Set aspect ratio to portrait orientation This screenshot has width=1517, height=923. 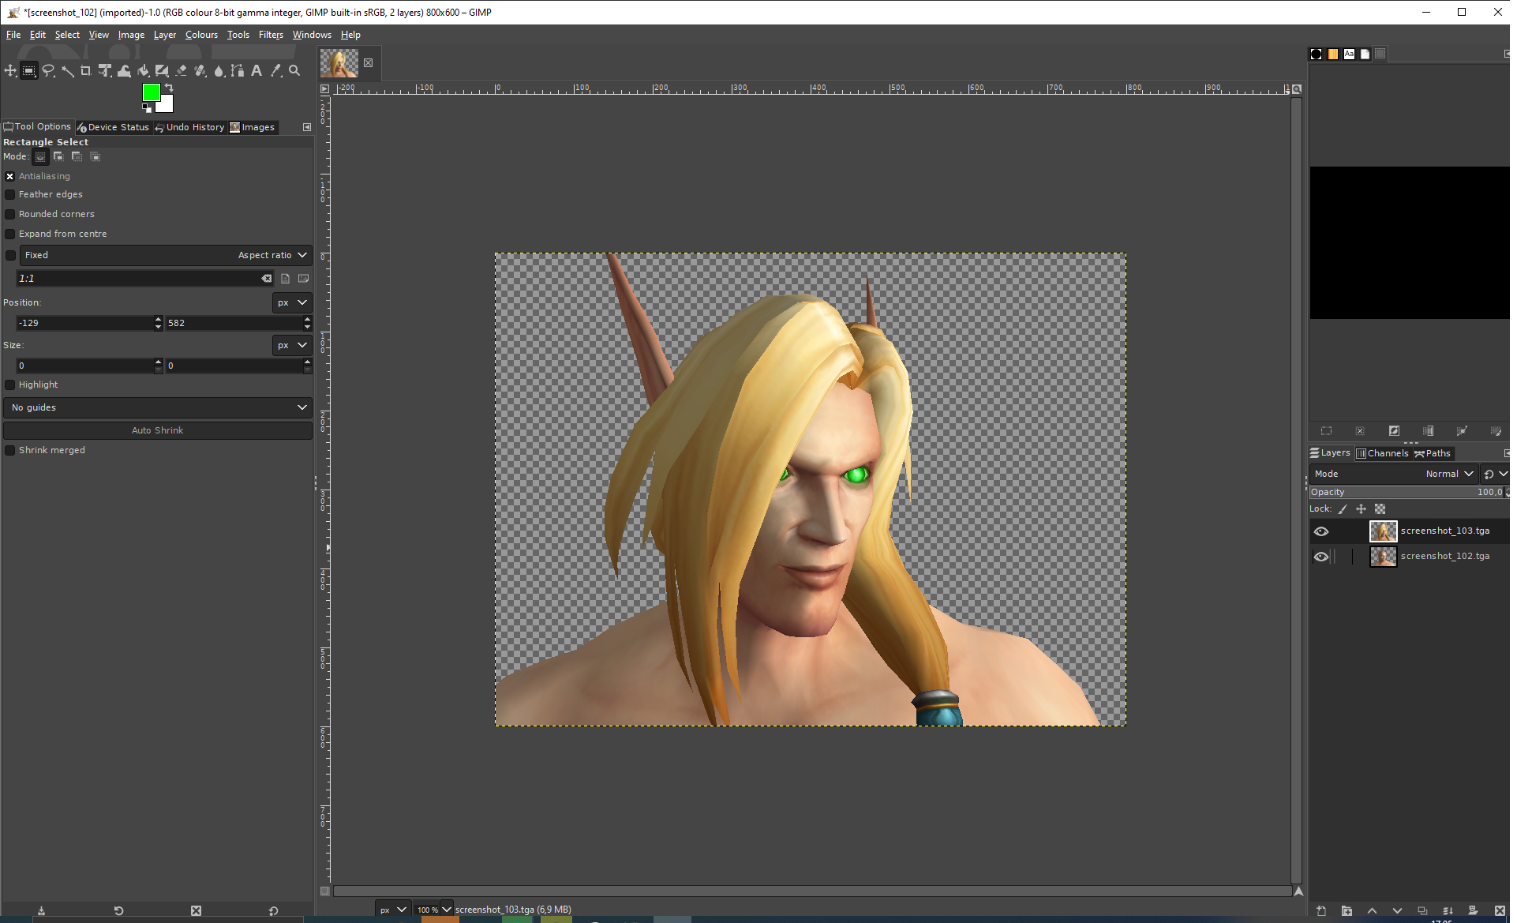pos(285,279)
